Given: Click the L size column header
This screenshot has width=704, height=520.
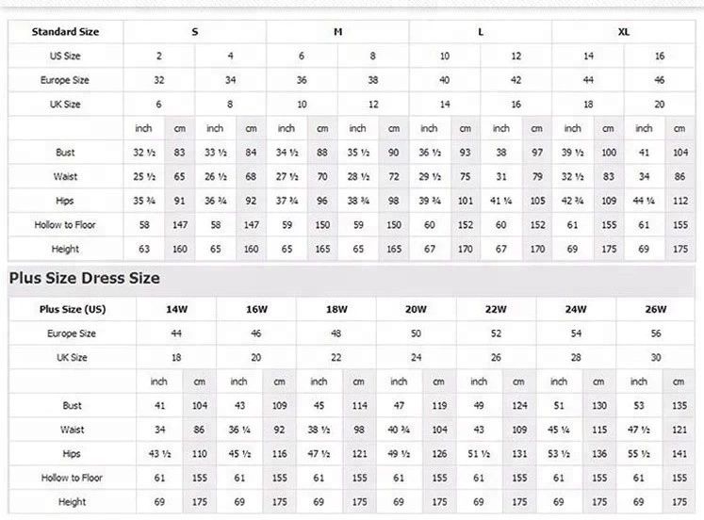Looking at the screenshot, I should click(481, 32).
